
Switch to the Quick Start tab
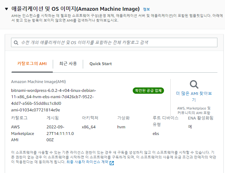[100, 64]
